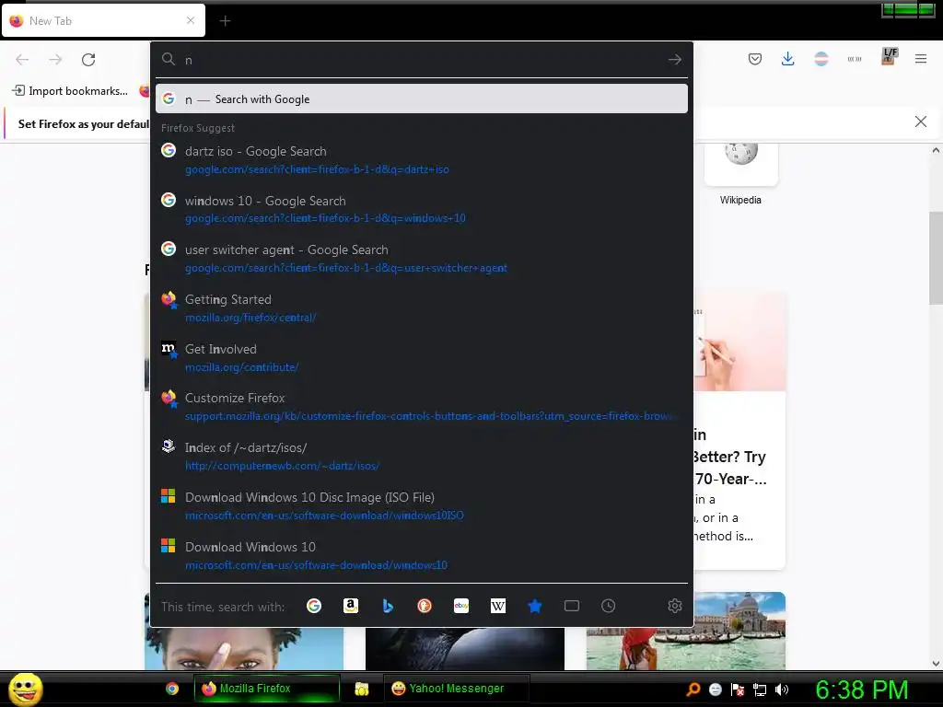The height and width of the screenshot is (707, 943).
Task: Click the striped flag toolbar extension icon
Action: 821,59
